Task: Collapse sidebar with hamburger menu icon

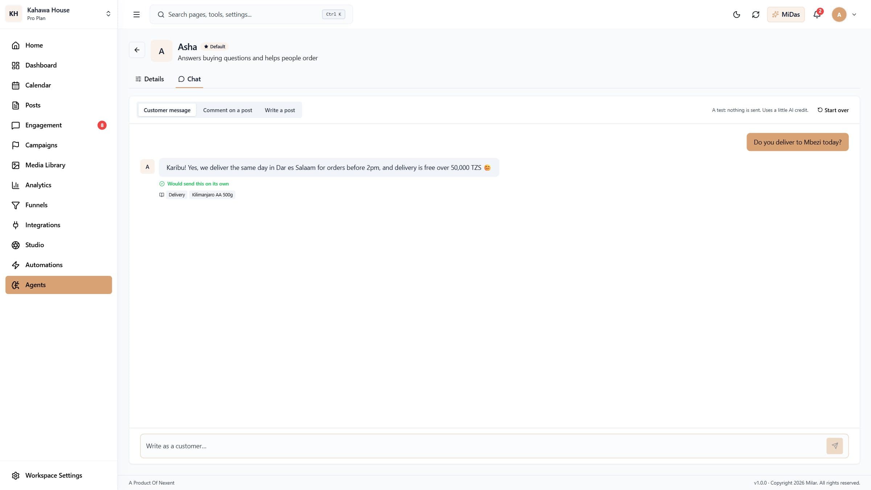Action: [x=136, y=15]
